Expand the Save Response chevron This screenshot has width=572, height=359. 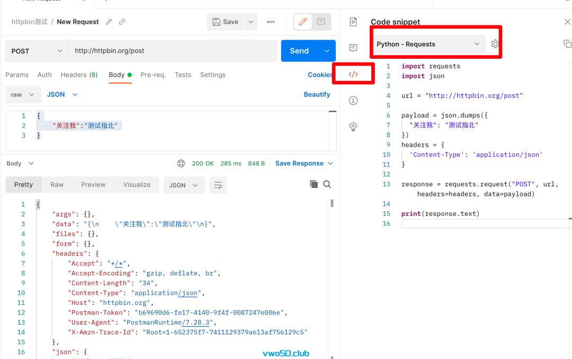pyautogui.click(x=330, y=164)
